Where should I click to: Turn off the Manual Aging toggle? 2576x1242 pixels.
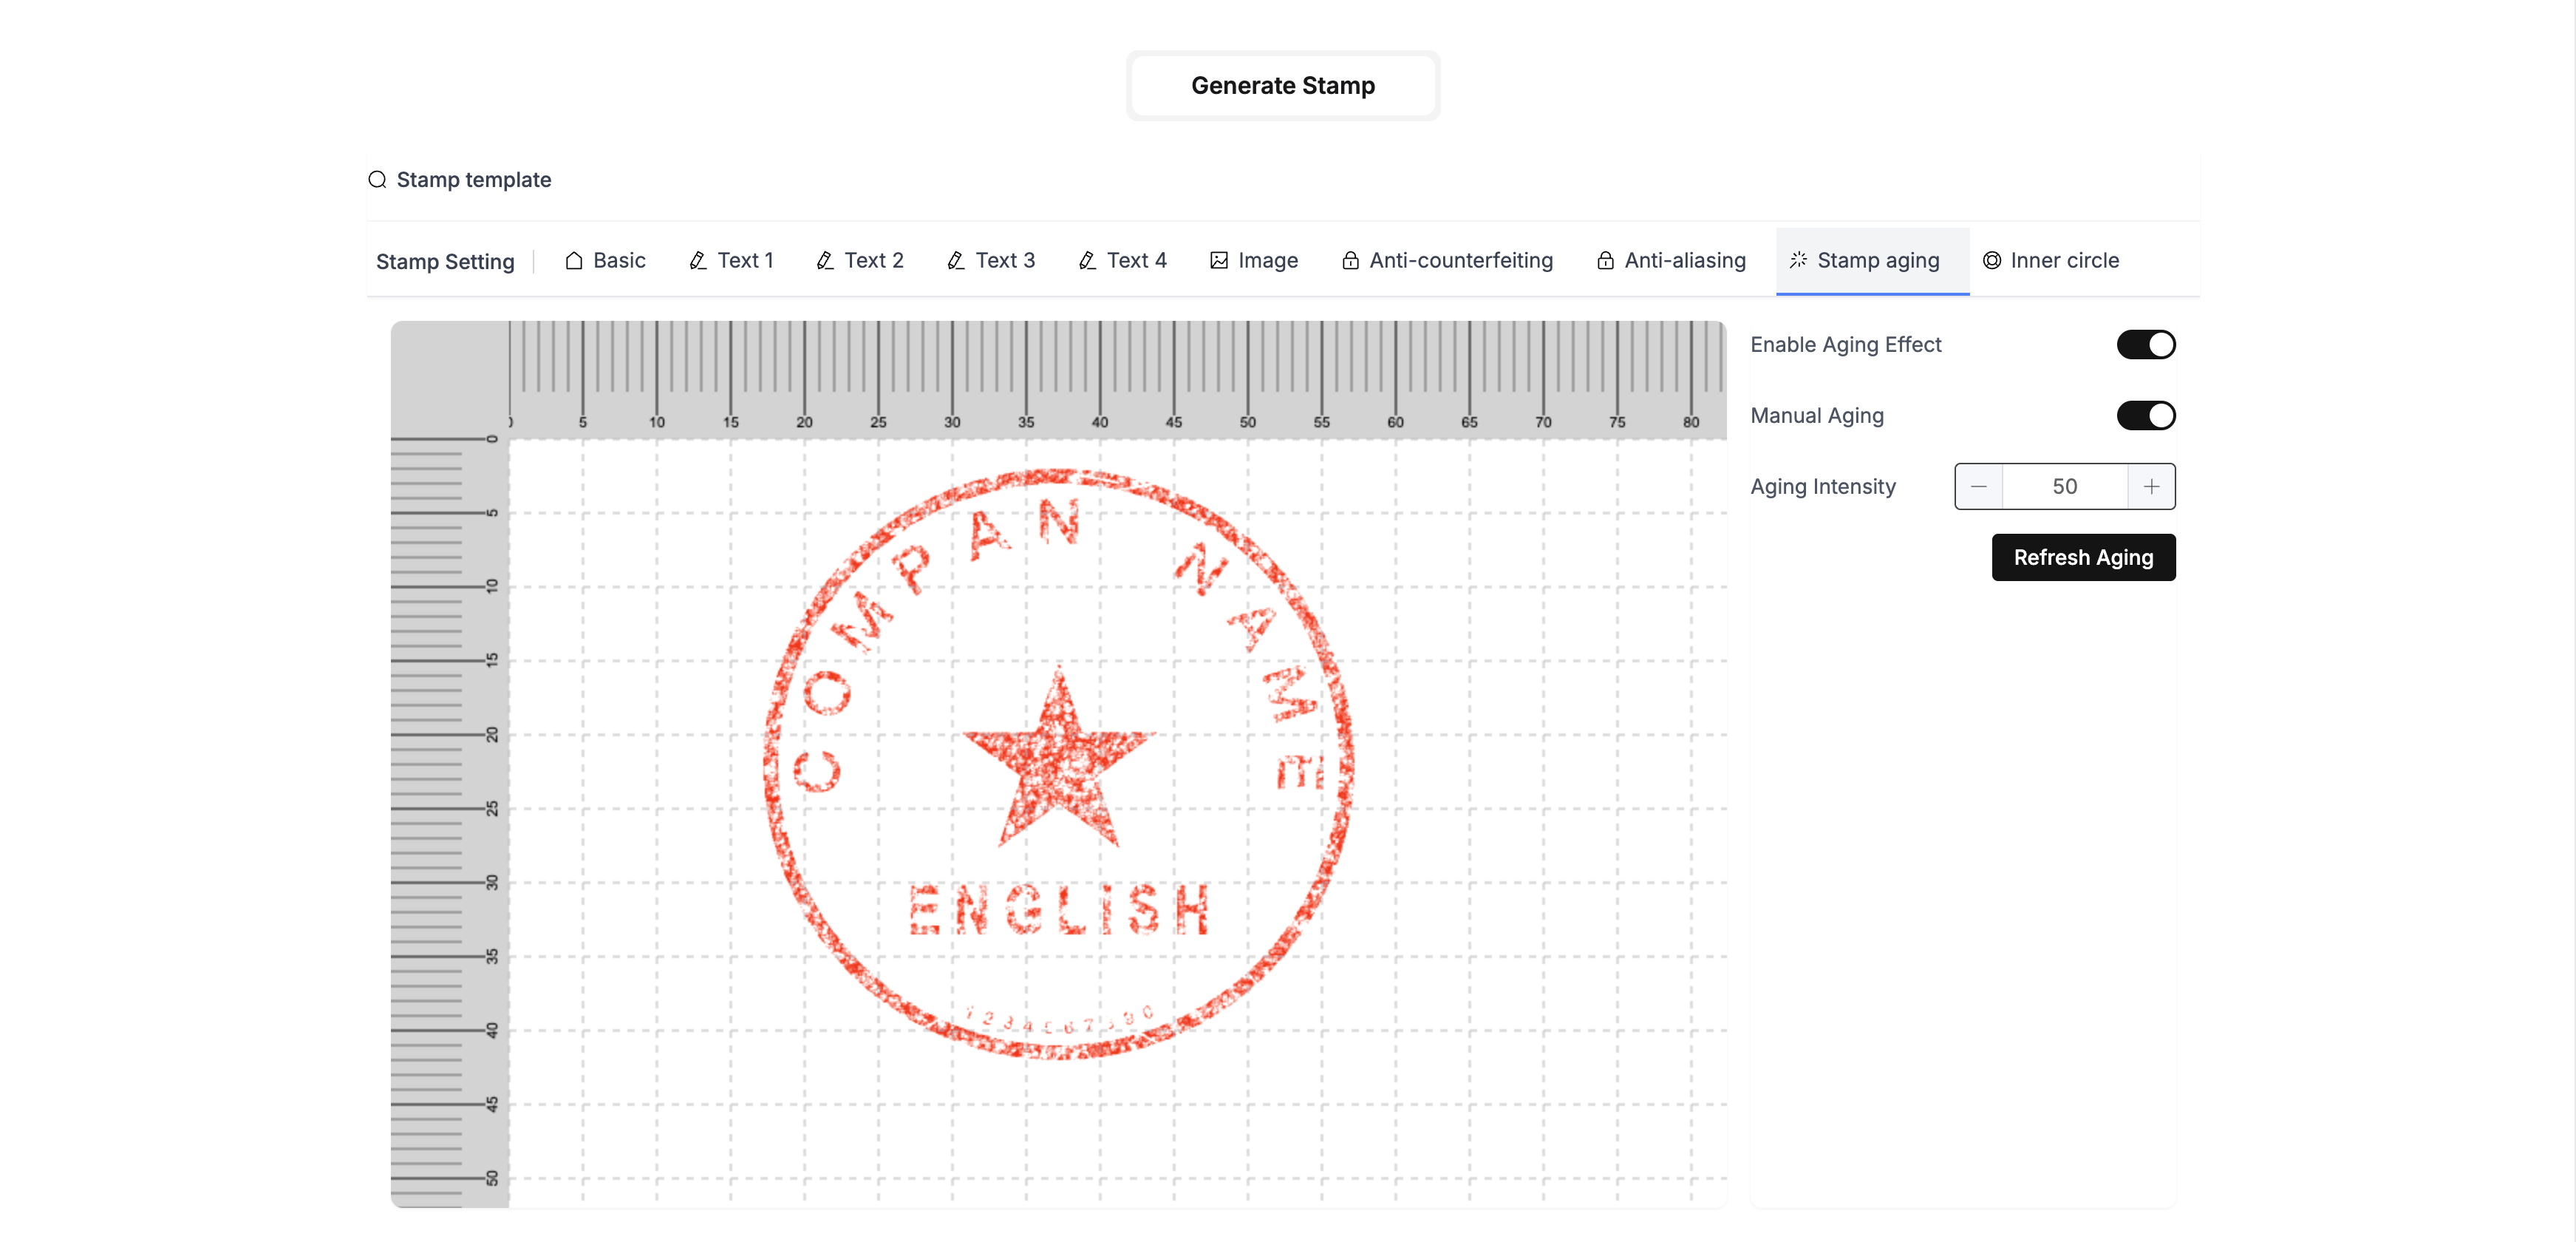point(2145,415)
